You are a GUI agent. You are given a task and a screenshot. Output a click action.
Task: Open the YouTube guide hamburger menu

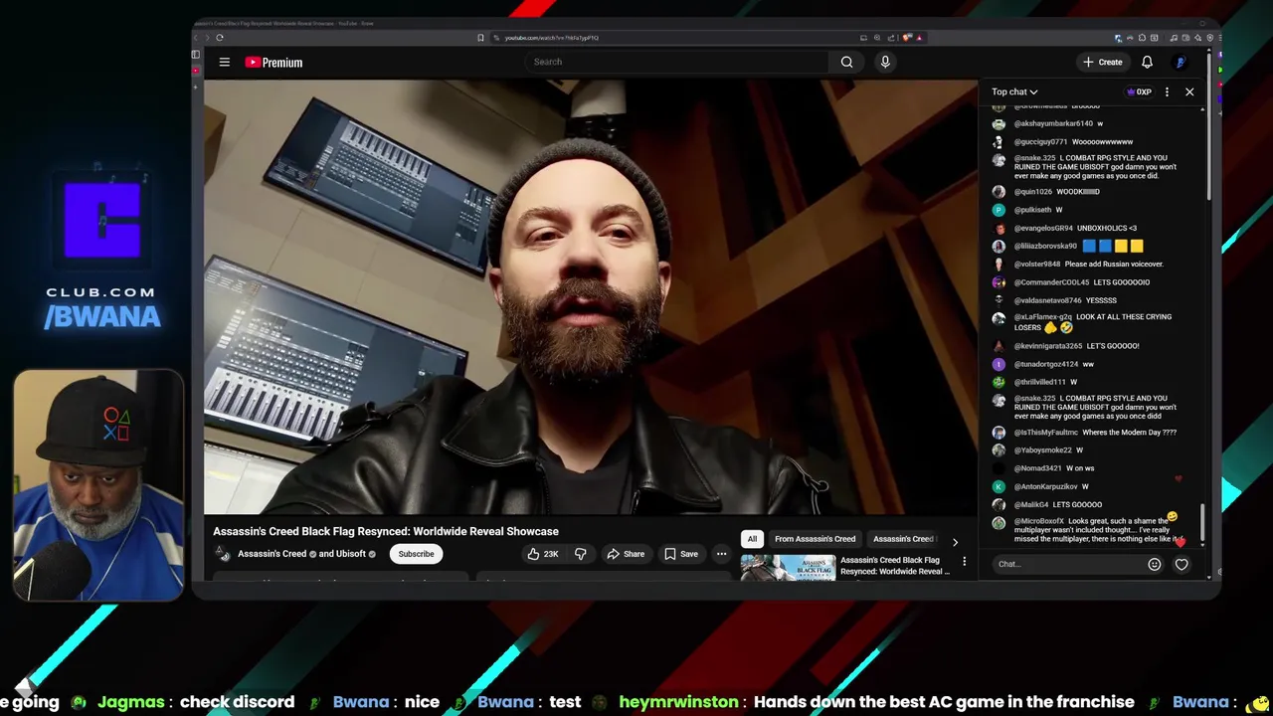coord(225,62)
